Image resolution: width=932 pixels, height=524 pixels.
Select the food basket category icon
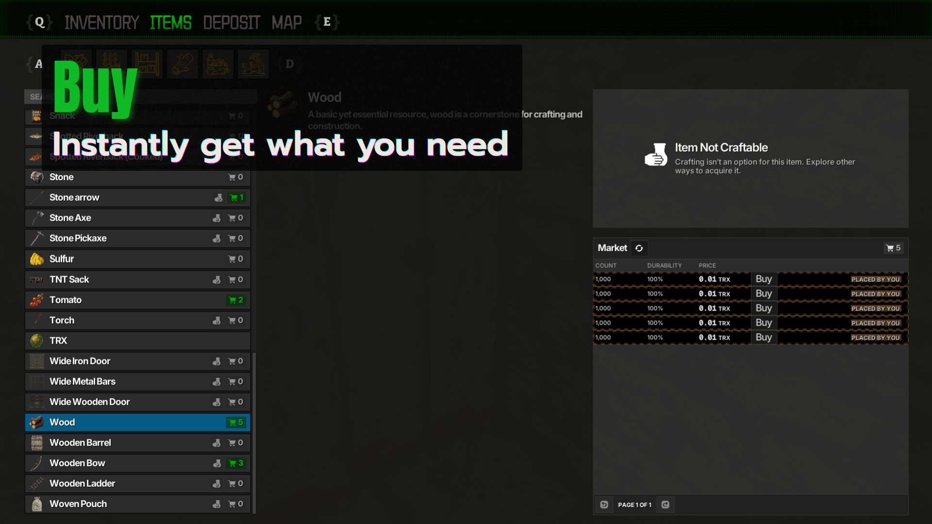(x=218, y=64)
